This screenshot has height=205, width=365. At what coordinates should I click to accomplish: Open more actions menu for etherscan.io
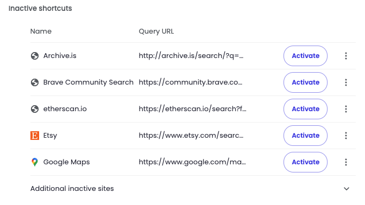(x=346, y=109)
